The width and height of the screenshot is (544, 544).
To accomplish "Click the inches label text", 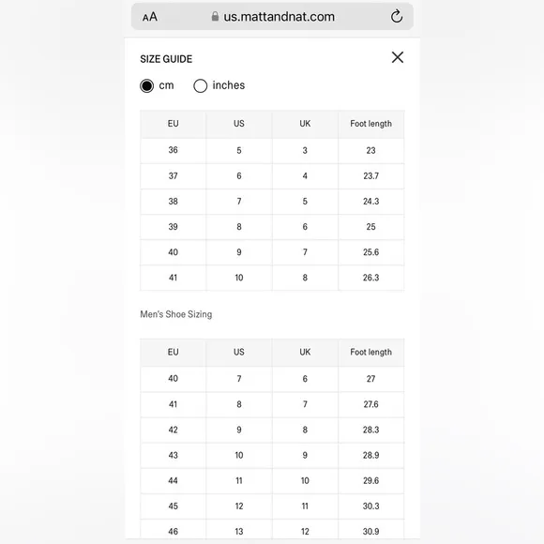I will point(229,85).
